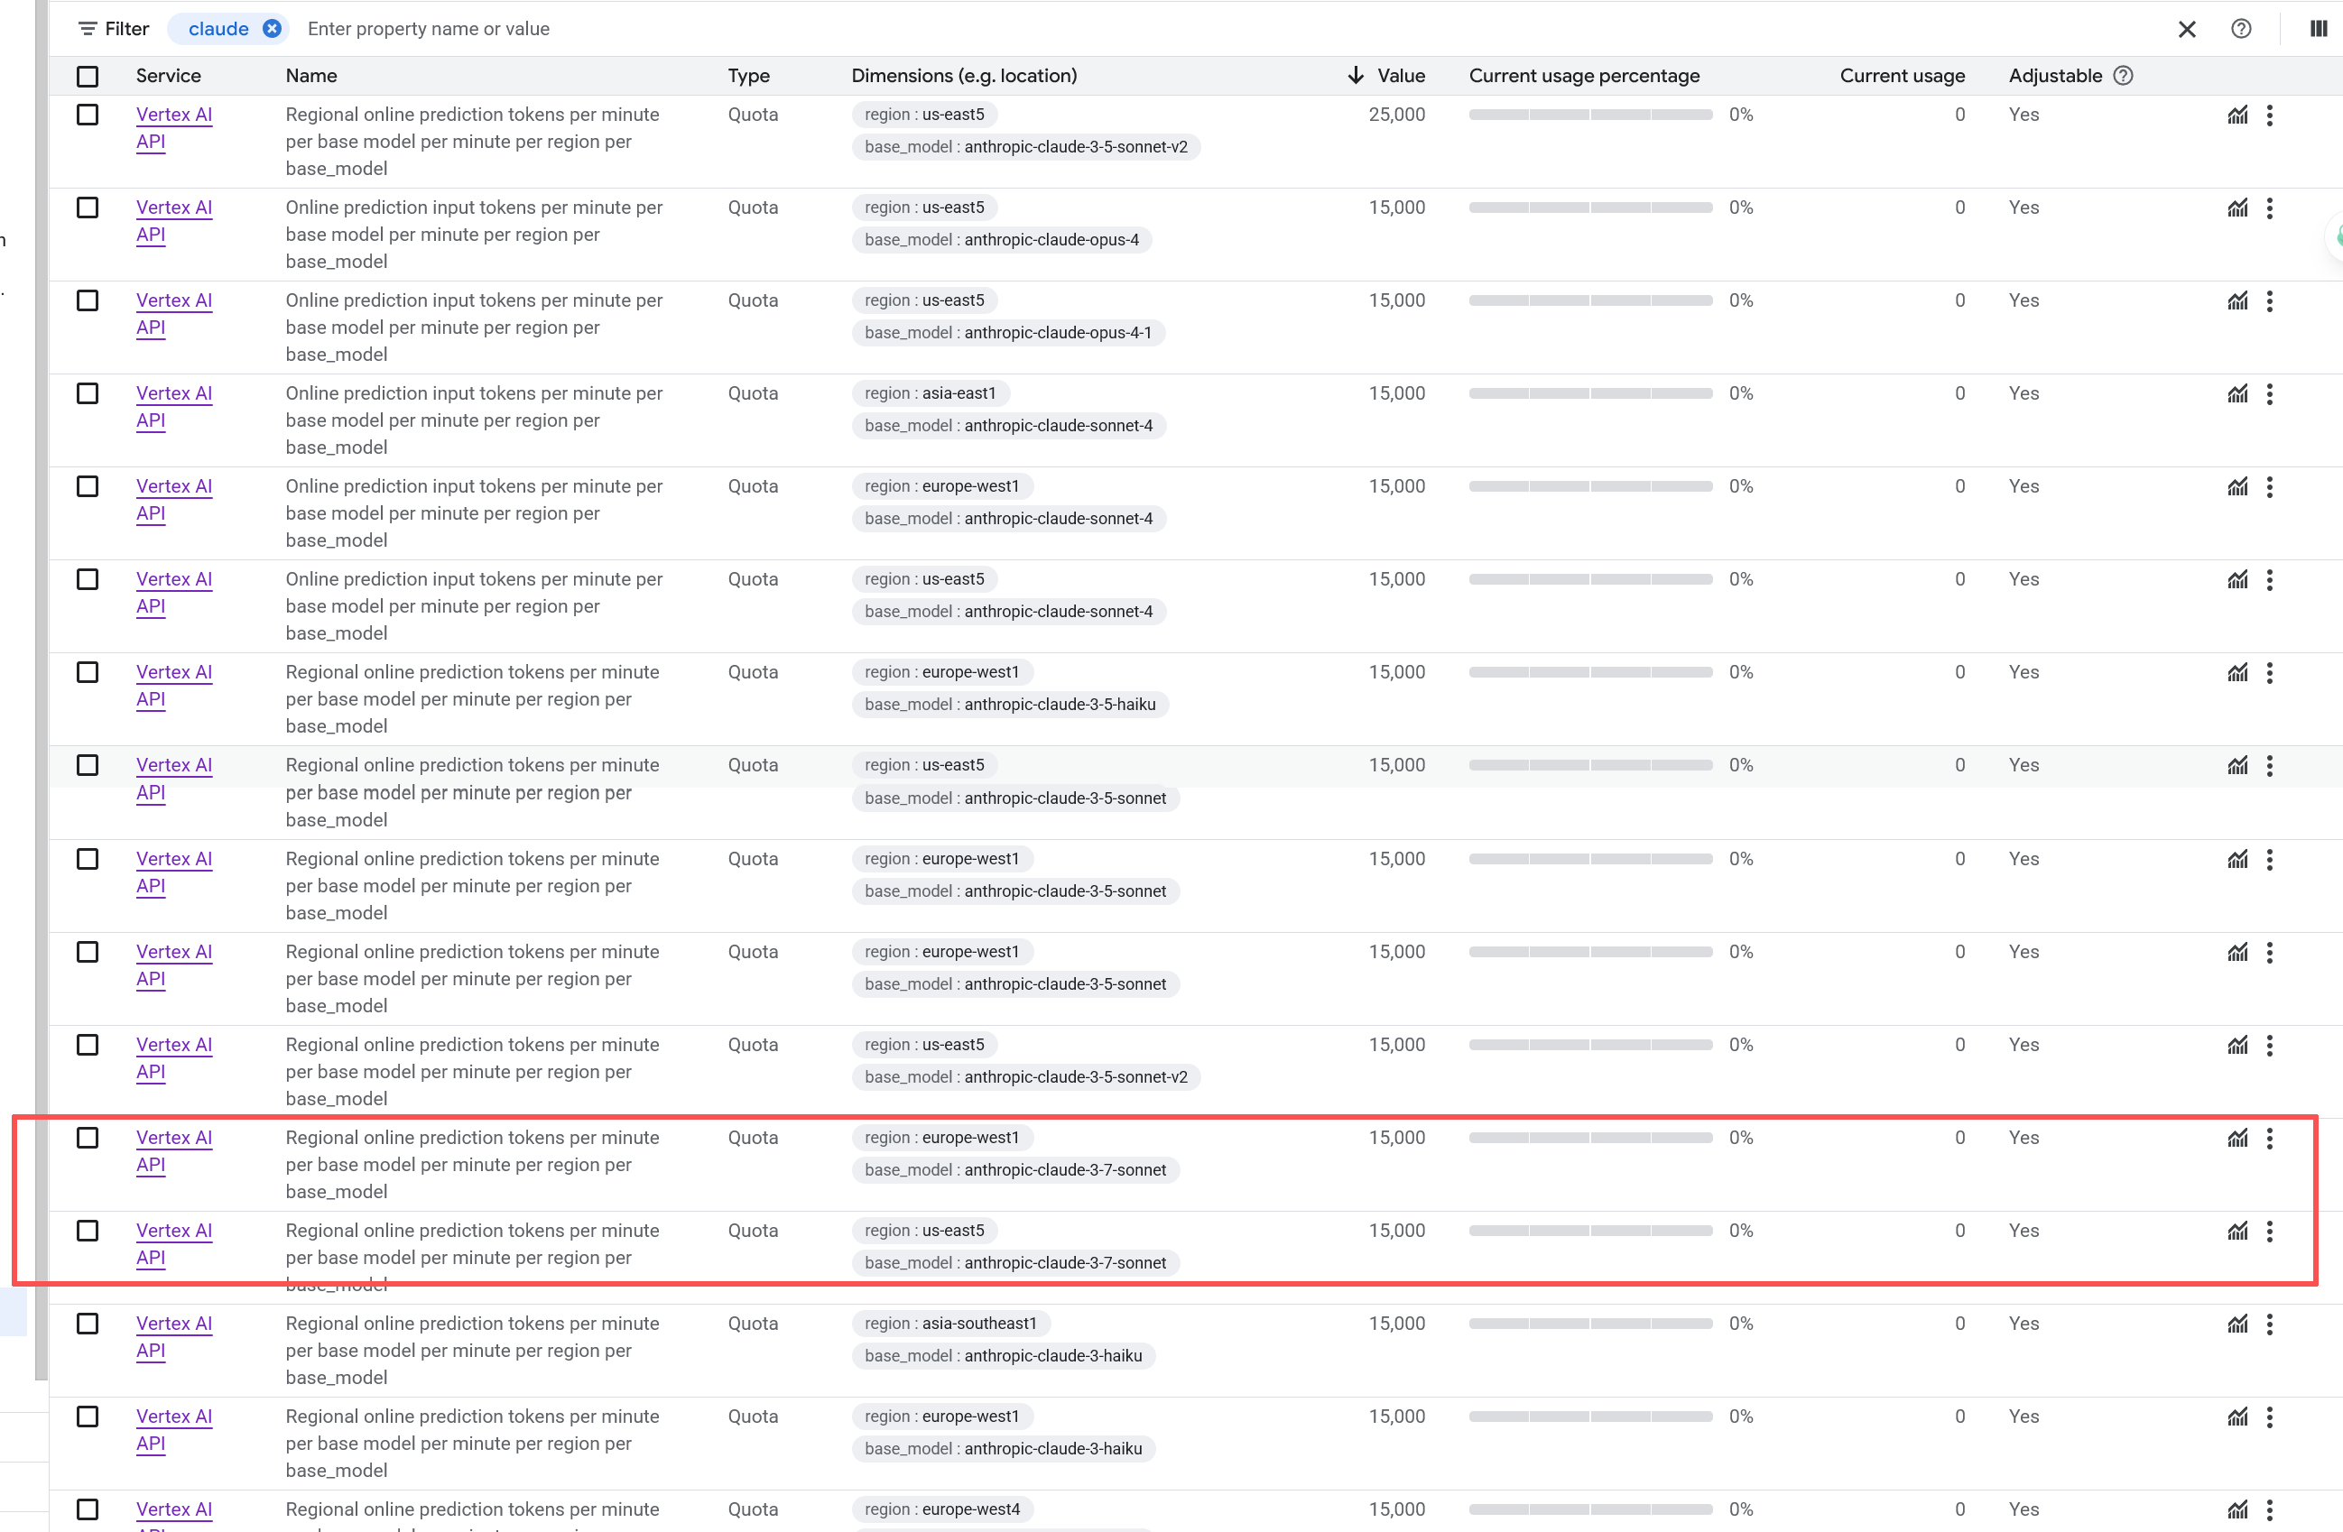Image resolution: width=2343 pixels, height=1532 pixels.
Task: Expand actions menu for asia-southeast1 claude-3-haiku row
Action: [x=2269, y=1324]
